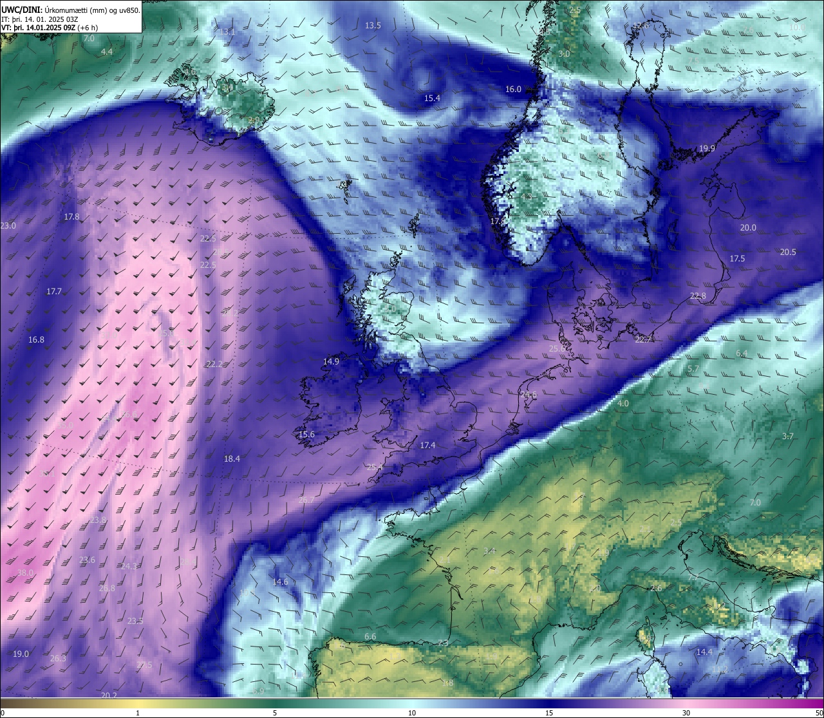This screenshot has width=824, height=718.
Task: Click the VT 14.01.2025 09Z (+6 h) line
Action: pos(50,28)
